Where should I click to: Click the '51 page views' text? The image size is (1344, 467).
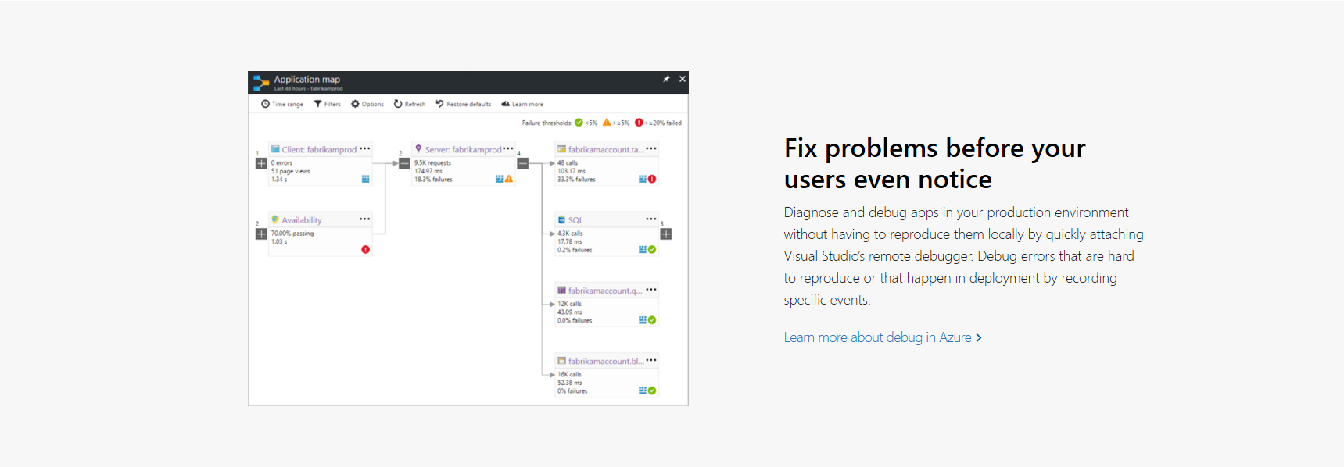pyautogui.click(x=291, y=171)
